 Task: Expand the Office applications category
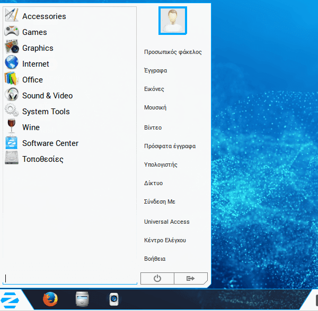pyautogui.click(x=32, y=80)
